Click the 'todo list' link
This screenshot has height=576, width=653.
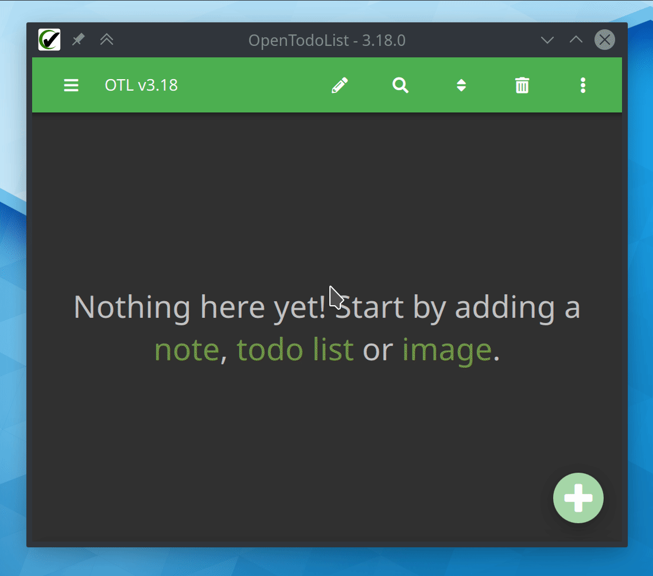click(x=295, y=349)
